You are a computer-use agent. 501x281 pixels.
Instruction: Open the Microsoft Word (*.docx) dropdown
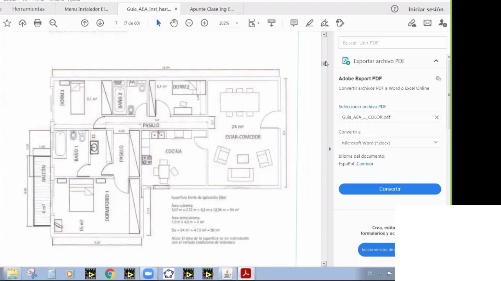390,143
